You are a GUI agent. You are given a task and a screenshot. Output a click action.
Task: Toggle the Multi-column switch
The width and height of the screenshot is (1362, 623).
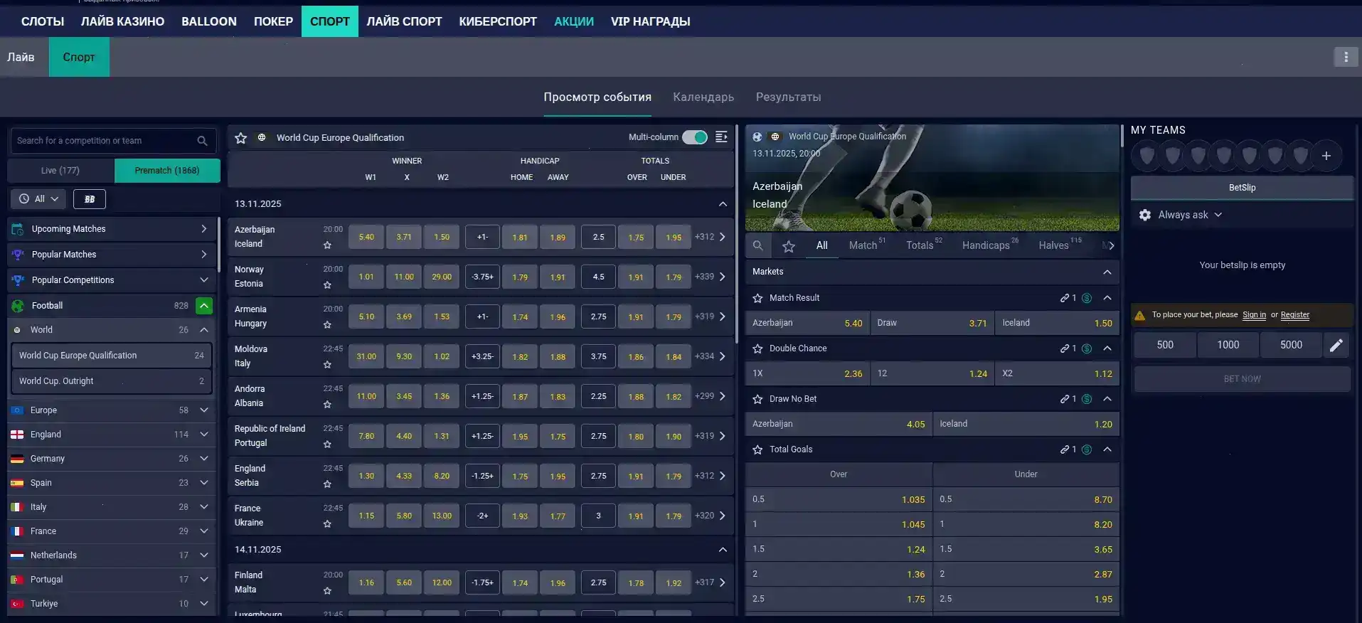pos(694,137)
